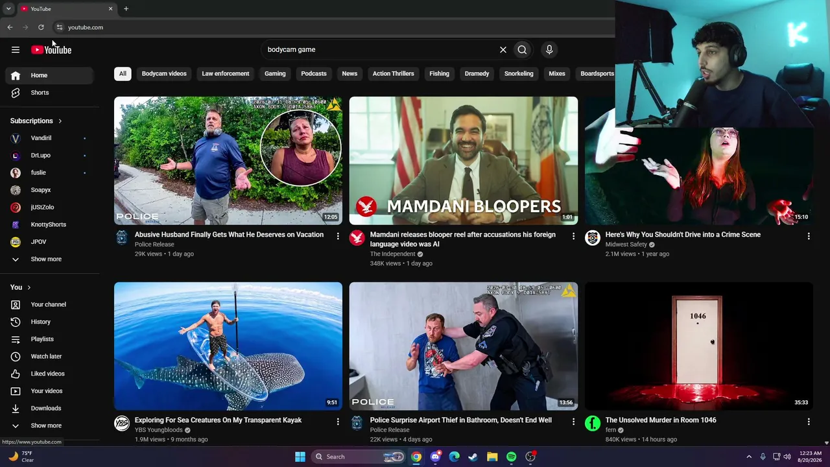Open the Soapyx subscription channel
Screen dimensions: 830x467
[x=50, y=190]
